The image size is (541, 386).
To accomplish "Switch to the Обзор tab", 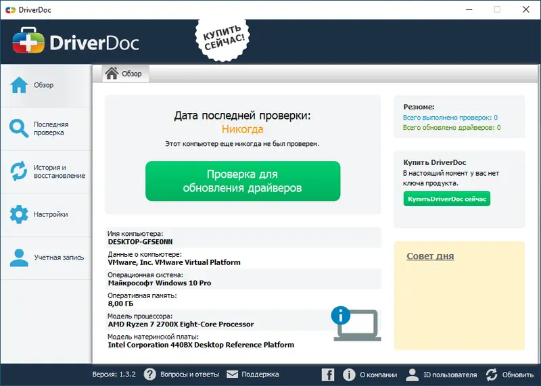I will (126, 74).
